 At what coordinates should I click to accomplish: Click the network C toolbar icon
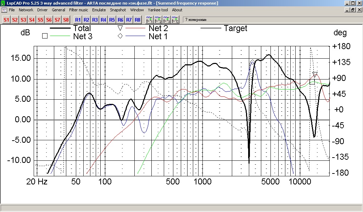(x=175, y=20)
